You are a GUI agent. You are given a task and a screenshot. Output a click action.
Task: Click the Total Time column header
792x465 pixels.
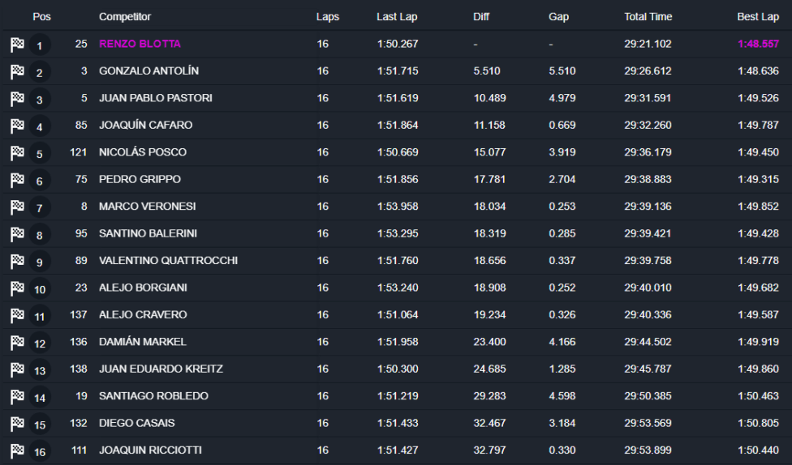(x=648, y=17)
